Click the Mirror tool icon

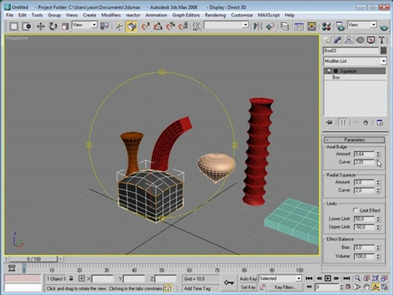click(x=257, y=26)
